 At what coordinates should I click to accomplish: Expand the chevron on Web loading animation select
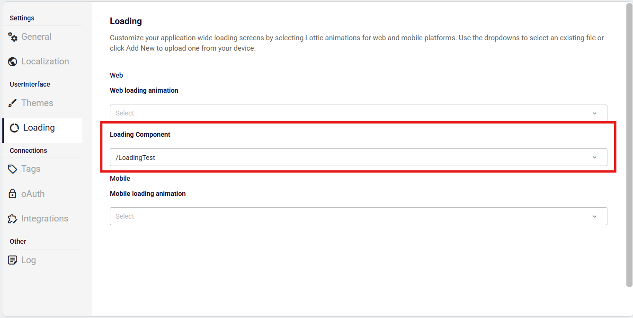595,114
